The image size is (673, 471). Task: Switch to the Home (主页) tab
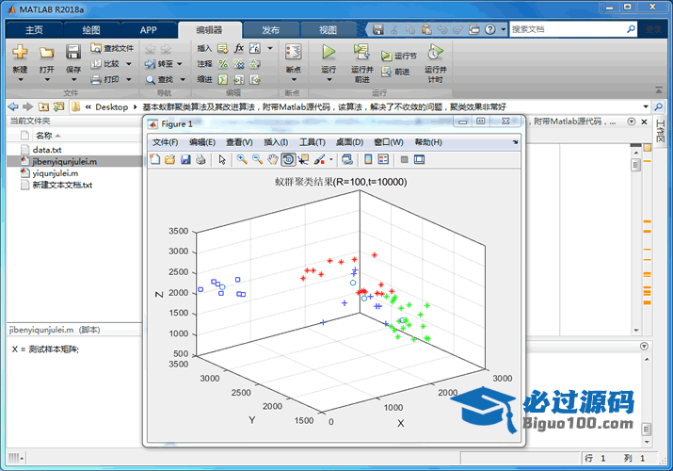point(34,29)
